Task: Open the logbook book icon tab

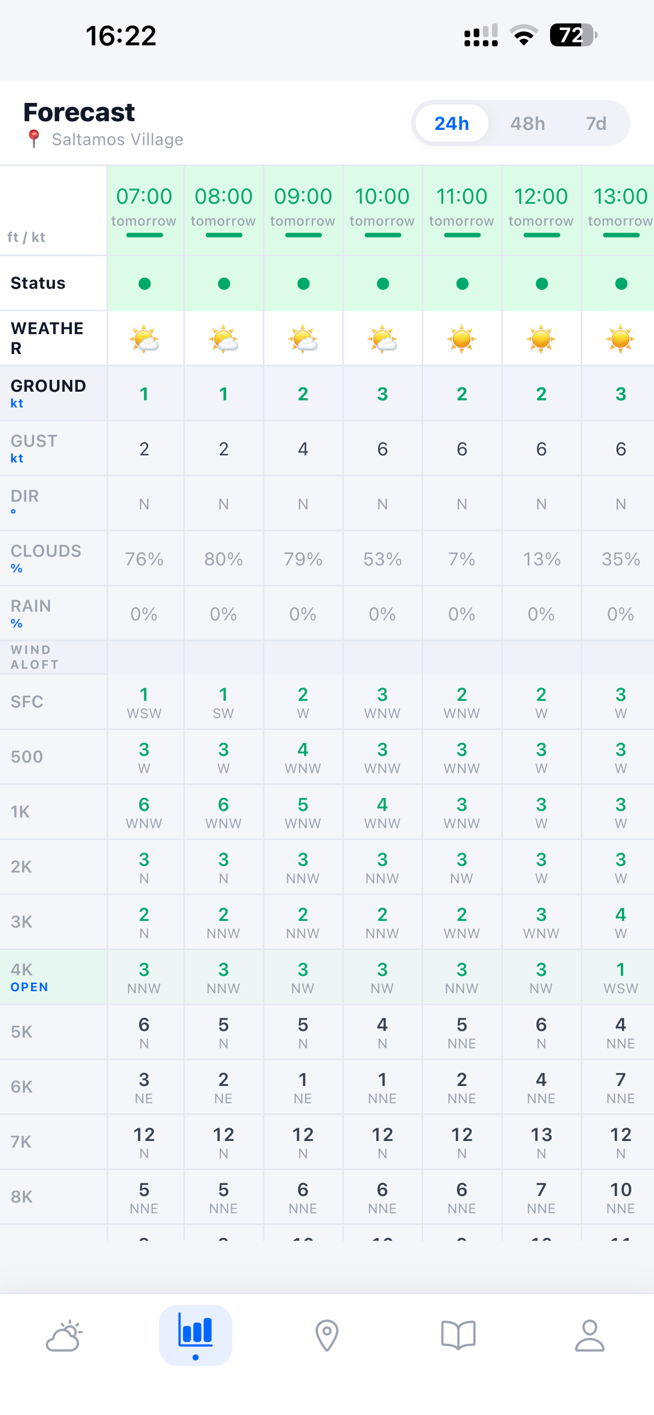Action: click(458, 1335)
